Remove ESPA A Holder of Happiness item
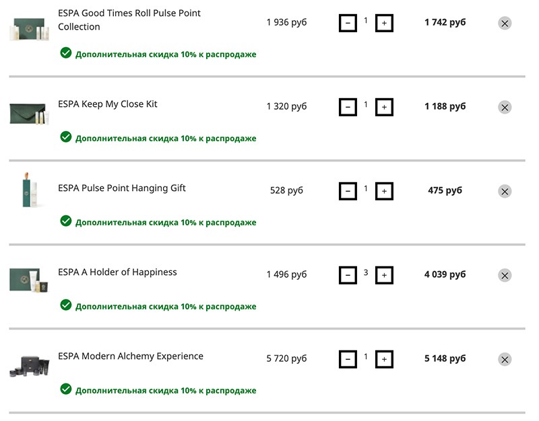 (x=505, y=276)
